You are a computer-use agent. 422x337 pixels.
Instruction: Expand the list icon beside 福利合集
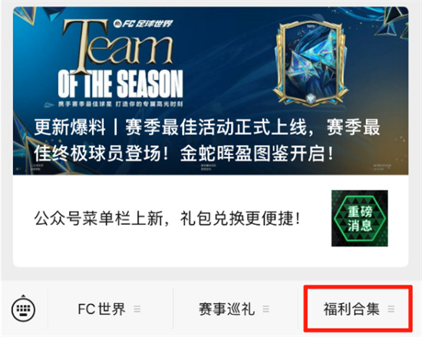[391, 309]
